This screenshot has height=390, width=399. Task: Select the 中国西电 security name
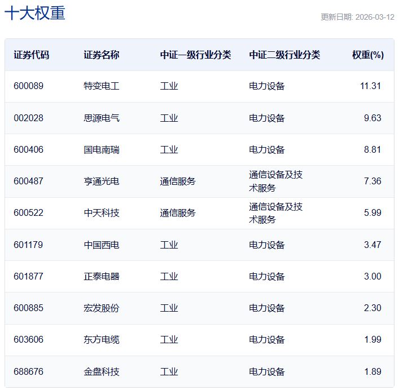click(x=102, y=245)
